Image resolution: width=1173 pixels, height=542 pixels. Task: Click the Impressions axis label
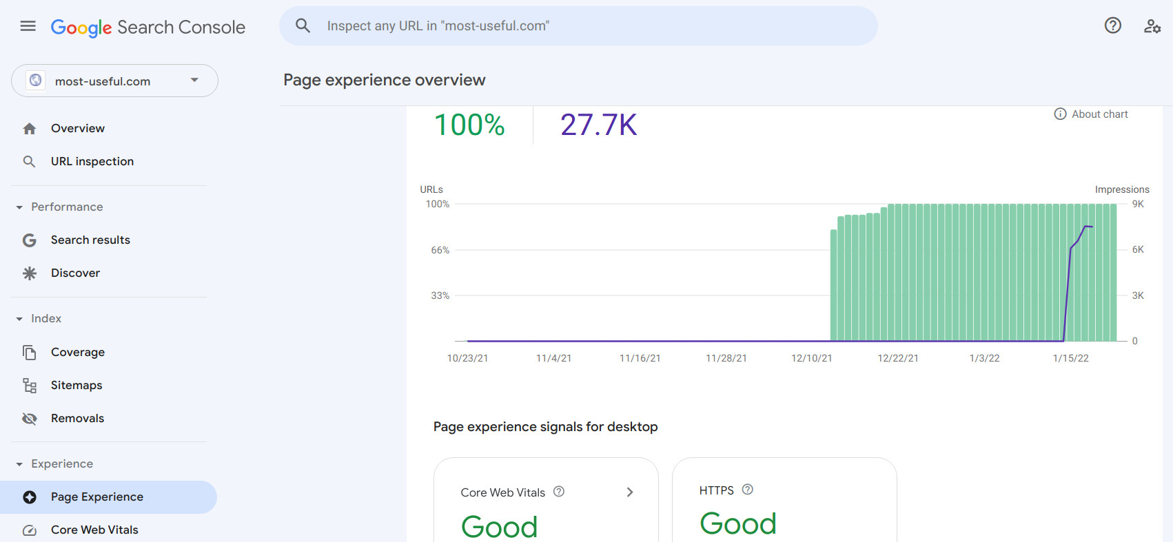point(1122,189)
